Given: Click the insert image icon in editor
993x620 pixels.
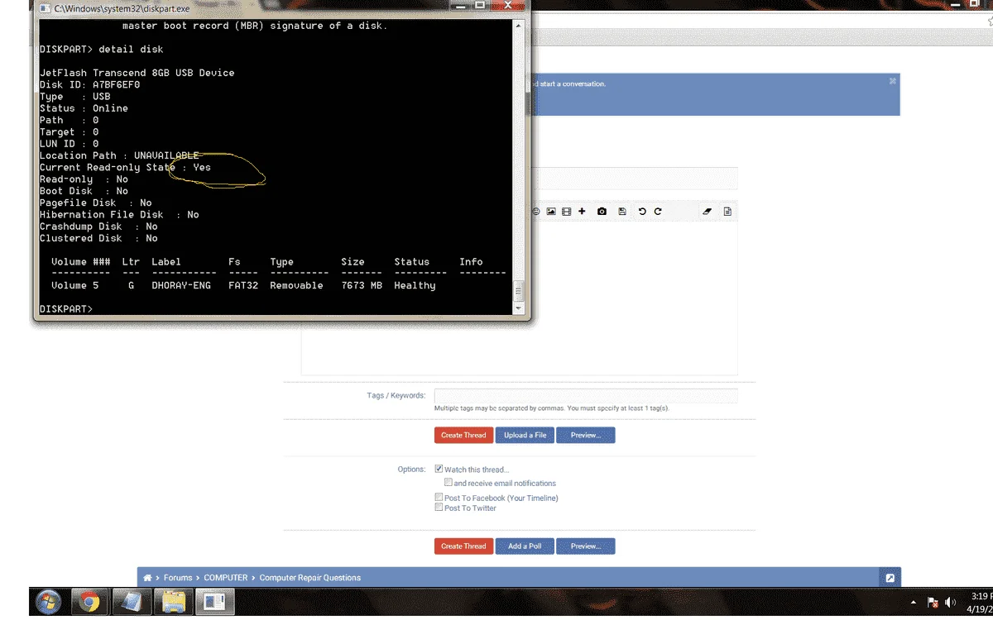Looking at the screenshot, I should pyautogui.click(x=551, y=212).
